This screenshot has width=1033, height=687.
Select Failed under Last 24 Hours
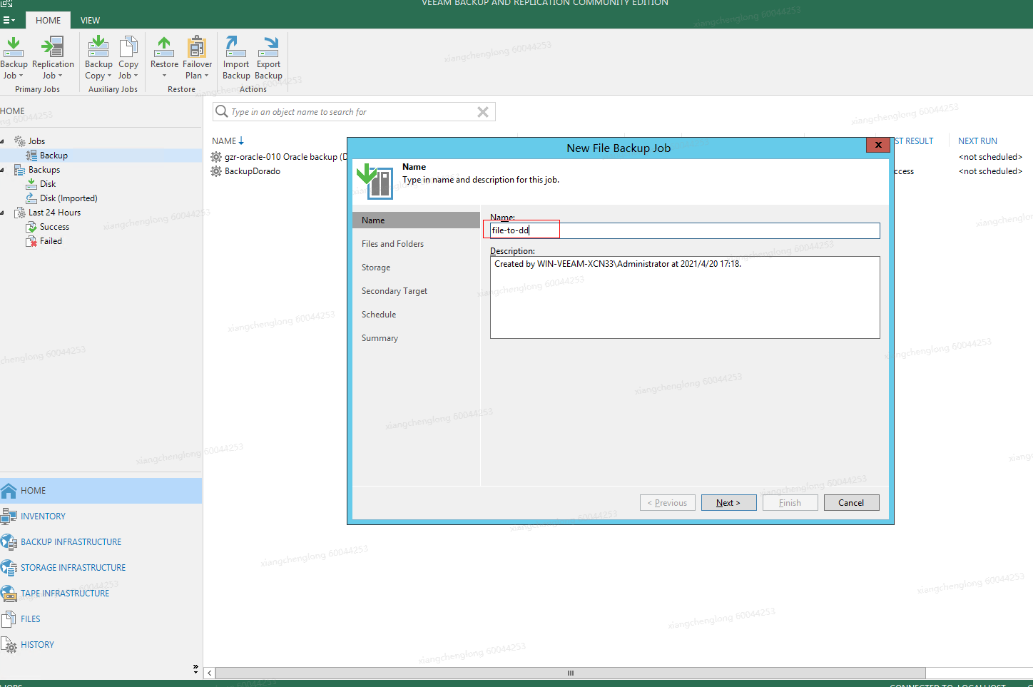coord(51,241)
